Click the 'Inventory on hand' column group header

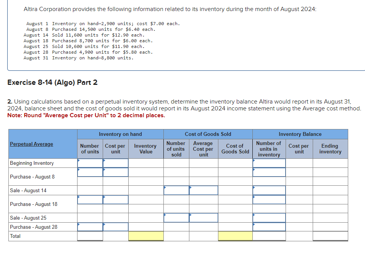120,134
